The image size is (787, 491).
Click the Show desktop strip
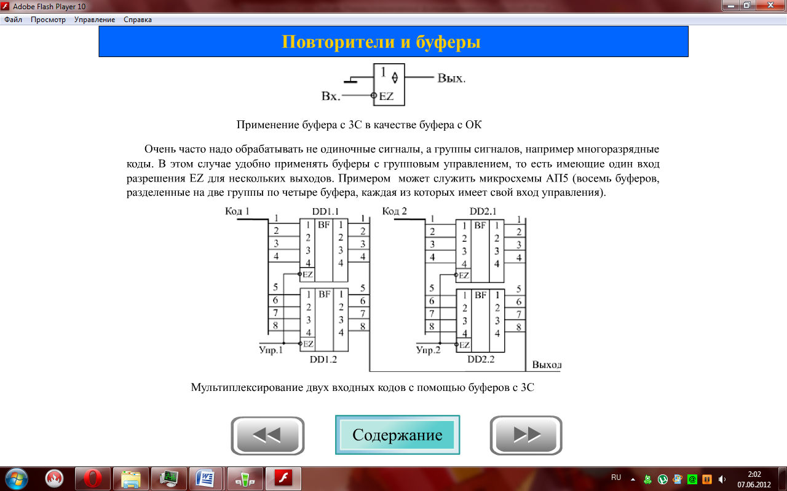[783, 479]
